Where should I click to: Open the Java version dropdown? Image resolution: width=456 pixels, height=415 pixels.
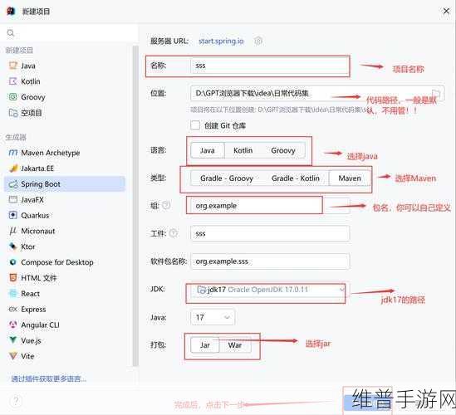[213, 317]
